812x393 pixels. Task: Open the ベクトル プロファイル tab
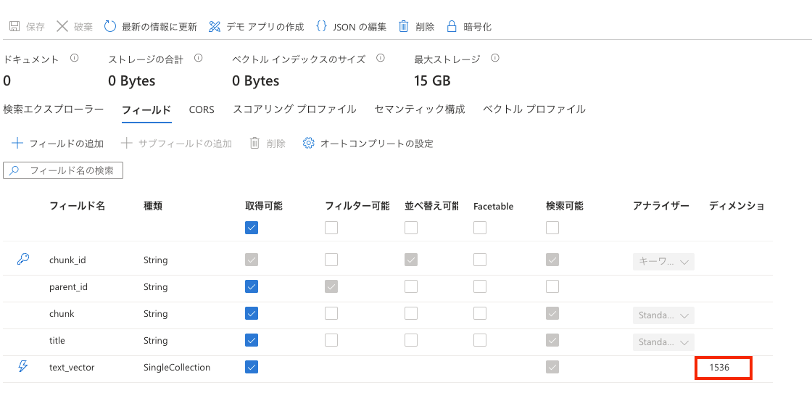point(534,109)
